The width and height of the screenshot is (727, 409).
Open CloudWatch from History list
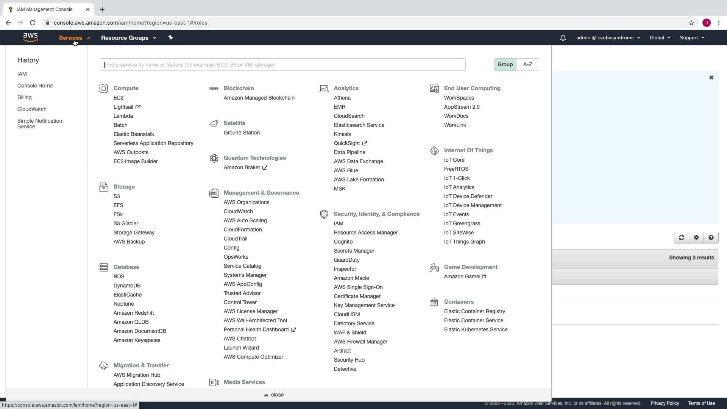pyautogui.click(x=32, y=109)
